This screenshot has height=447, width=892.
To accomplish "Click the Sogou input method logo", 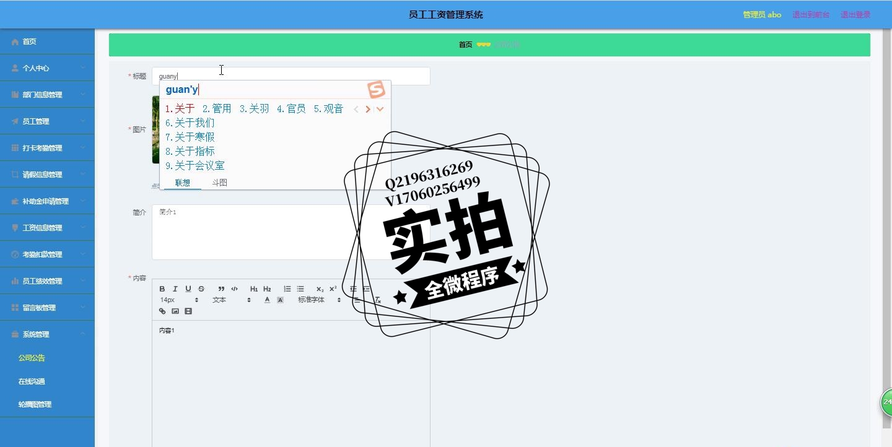I will coord(376,90).
